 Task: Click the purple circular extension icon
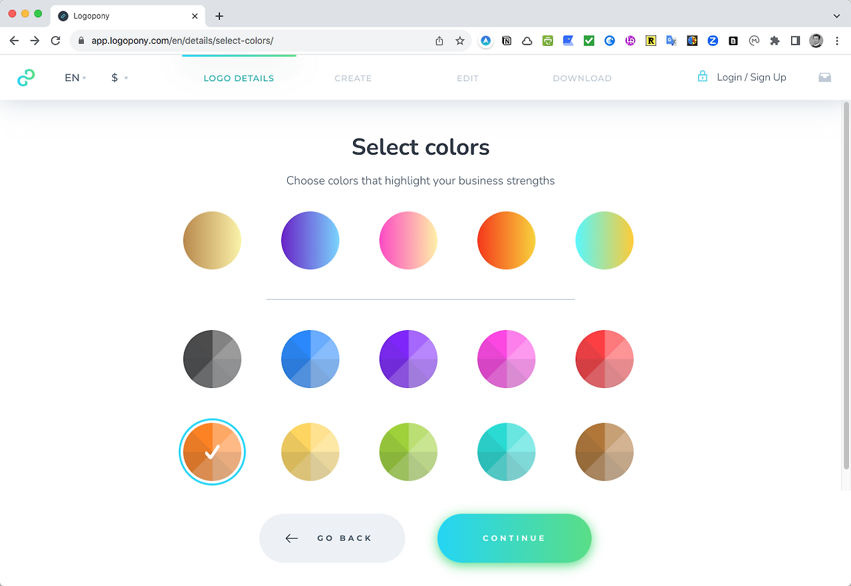(x=630, y=41)
